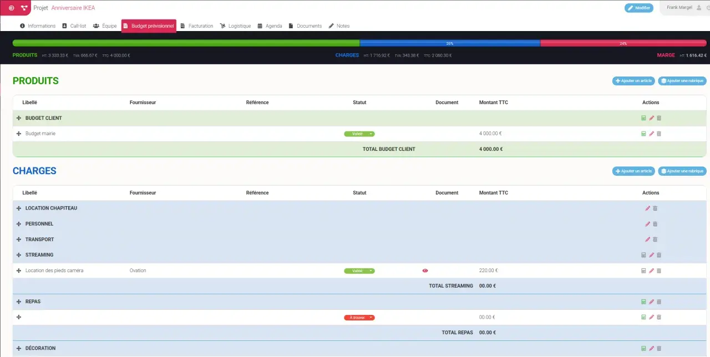The height and width of the screenshot is (357, 710).
Task: Click Ajouter une rubrique in PRODUITS section
Action: pos(682,81)
